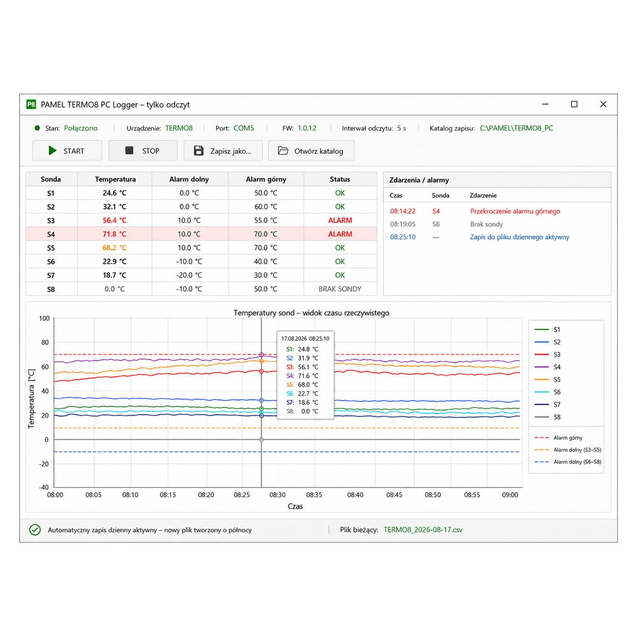Click the S4 marker on the chart cursor
637x637 pixels.
point(262,355)
